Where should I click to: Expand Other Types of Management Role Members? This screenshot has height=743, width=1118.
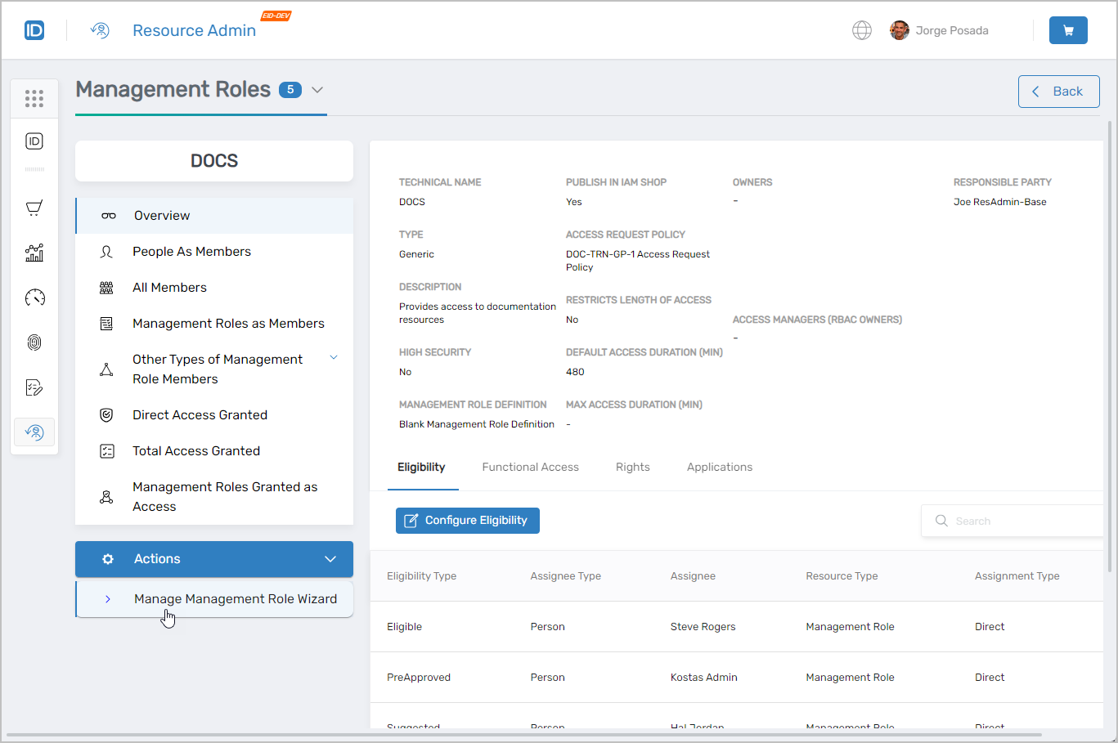click(x=334, y=357)
